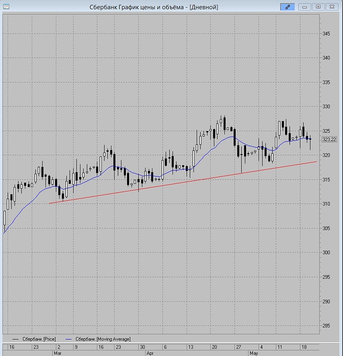Click date 13 on the time axis
The image size is (343, 356).
pyautogui.click(x=191, y=347)
